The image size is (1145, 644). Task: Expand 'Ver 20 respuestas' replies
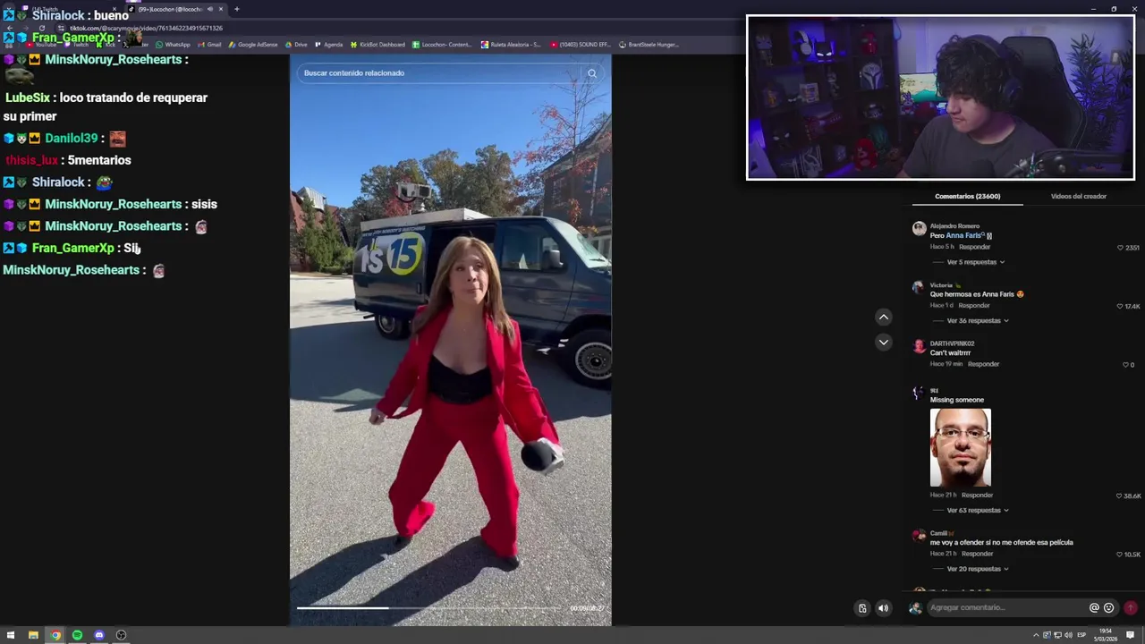point(977,569)
